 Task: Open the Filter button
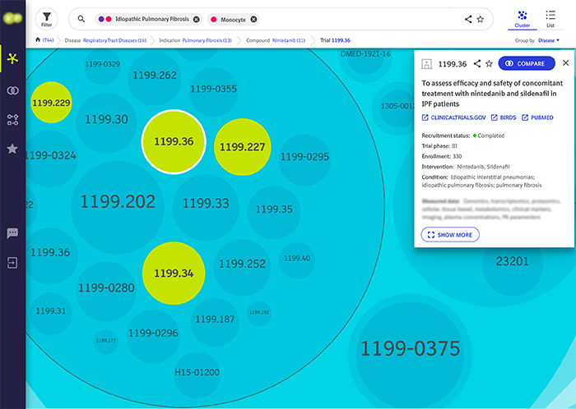point(46,19)
